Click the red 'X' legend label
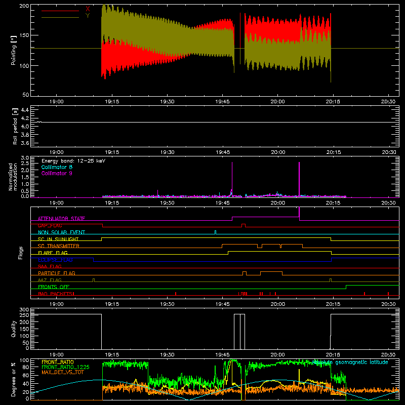Image resolution: width=405 pixels, height=405 pixels. point(88,9)
